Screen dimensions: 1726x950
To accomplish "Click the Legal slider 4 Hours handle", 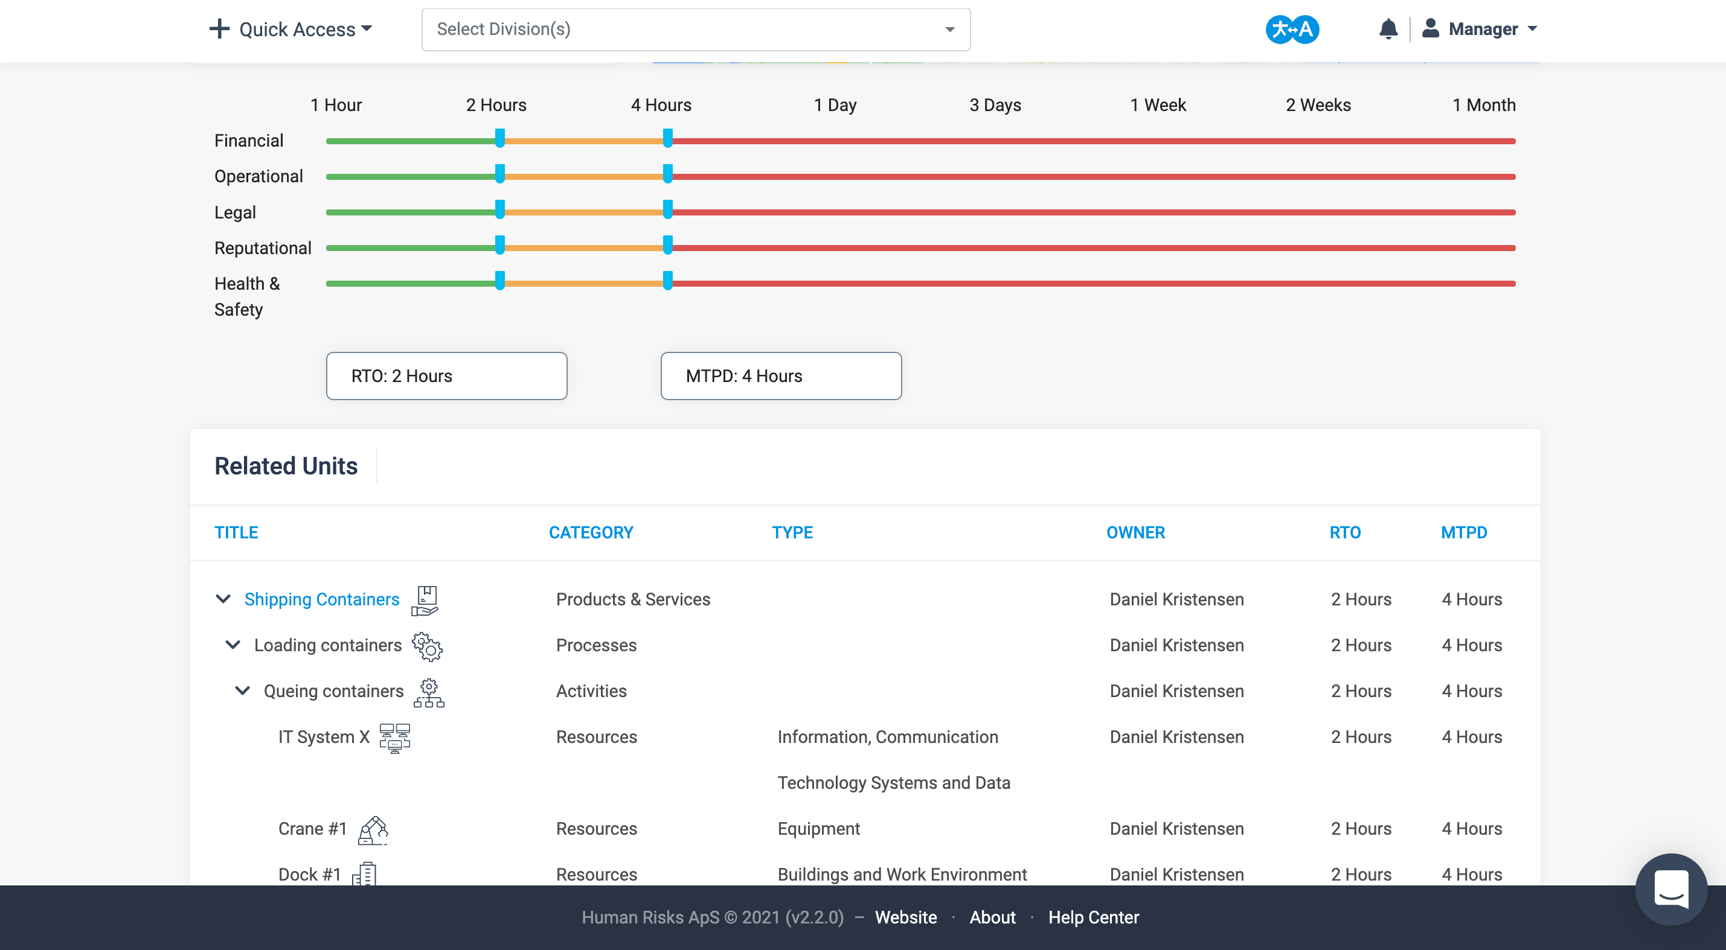I will pyautogui.click(x=667, y=209).
